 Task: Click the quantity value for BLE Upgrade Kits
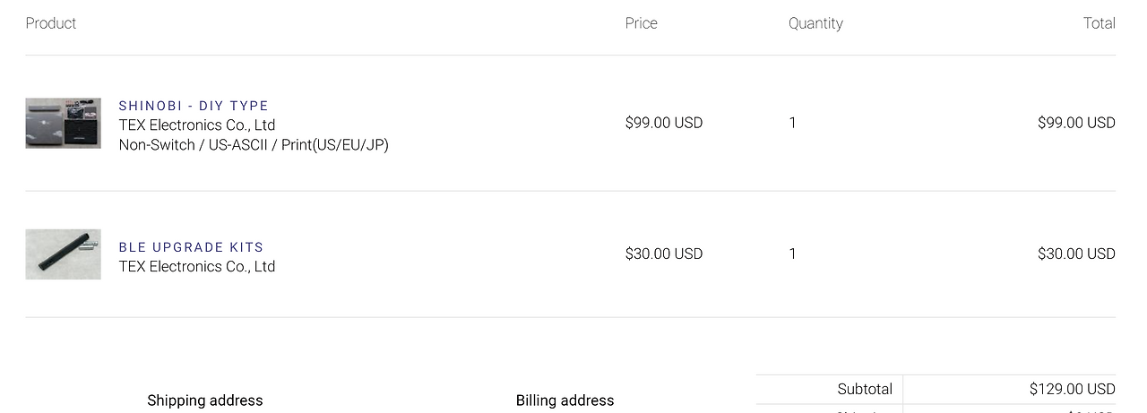(792, 254)
